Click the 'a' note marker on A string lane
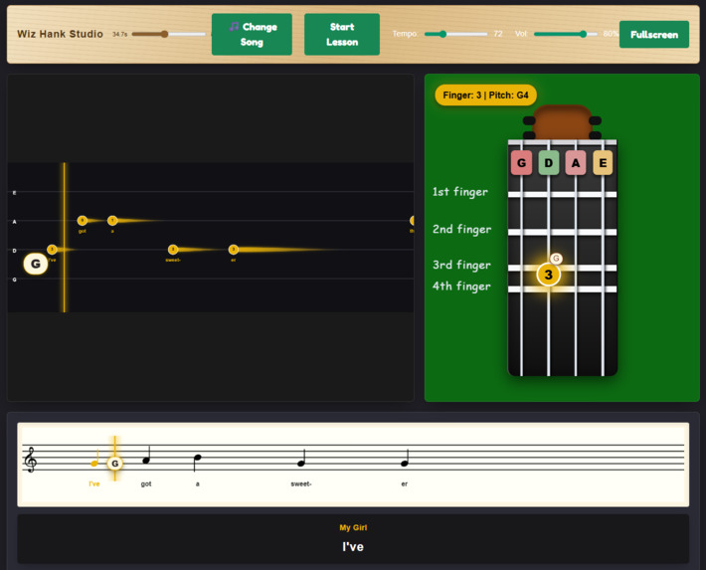Image resolution: width=706 pixels, height=570 pixels. 112,220
